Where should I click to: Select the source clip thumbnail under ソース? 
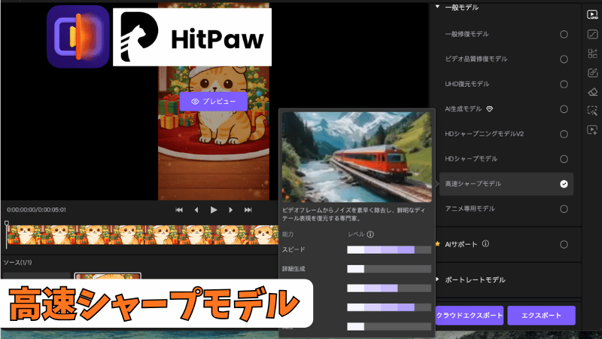click(x=108, y=276)
